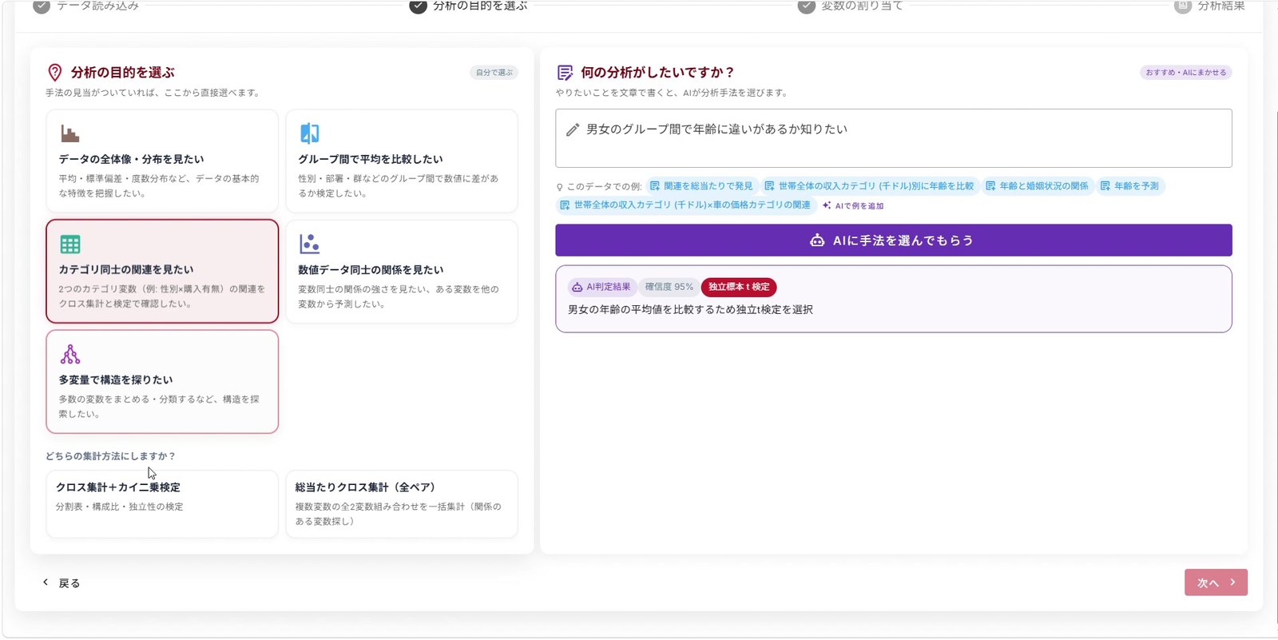Return to the データ読み込み step label
The image size is (1278, 640).
(x=97, y=6)
